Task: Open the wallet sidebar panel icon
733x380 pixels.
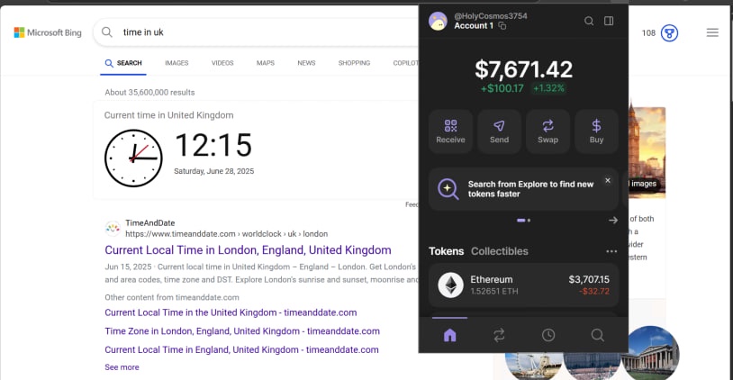Action: 609,21
